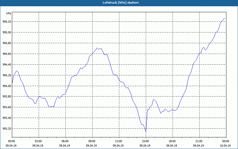Select the 993,40 y-axis value
This screenshot has width=238, height=149.
[7, 118]
